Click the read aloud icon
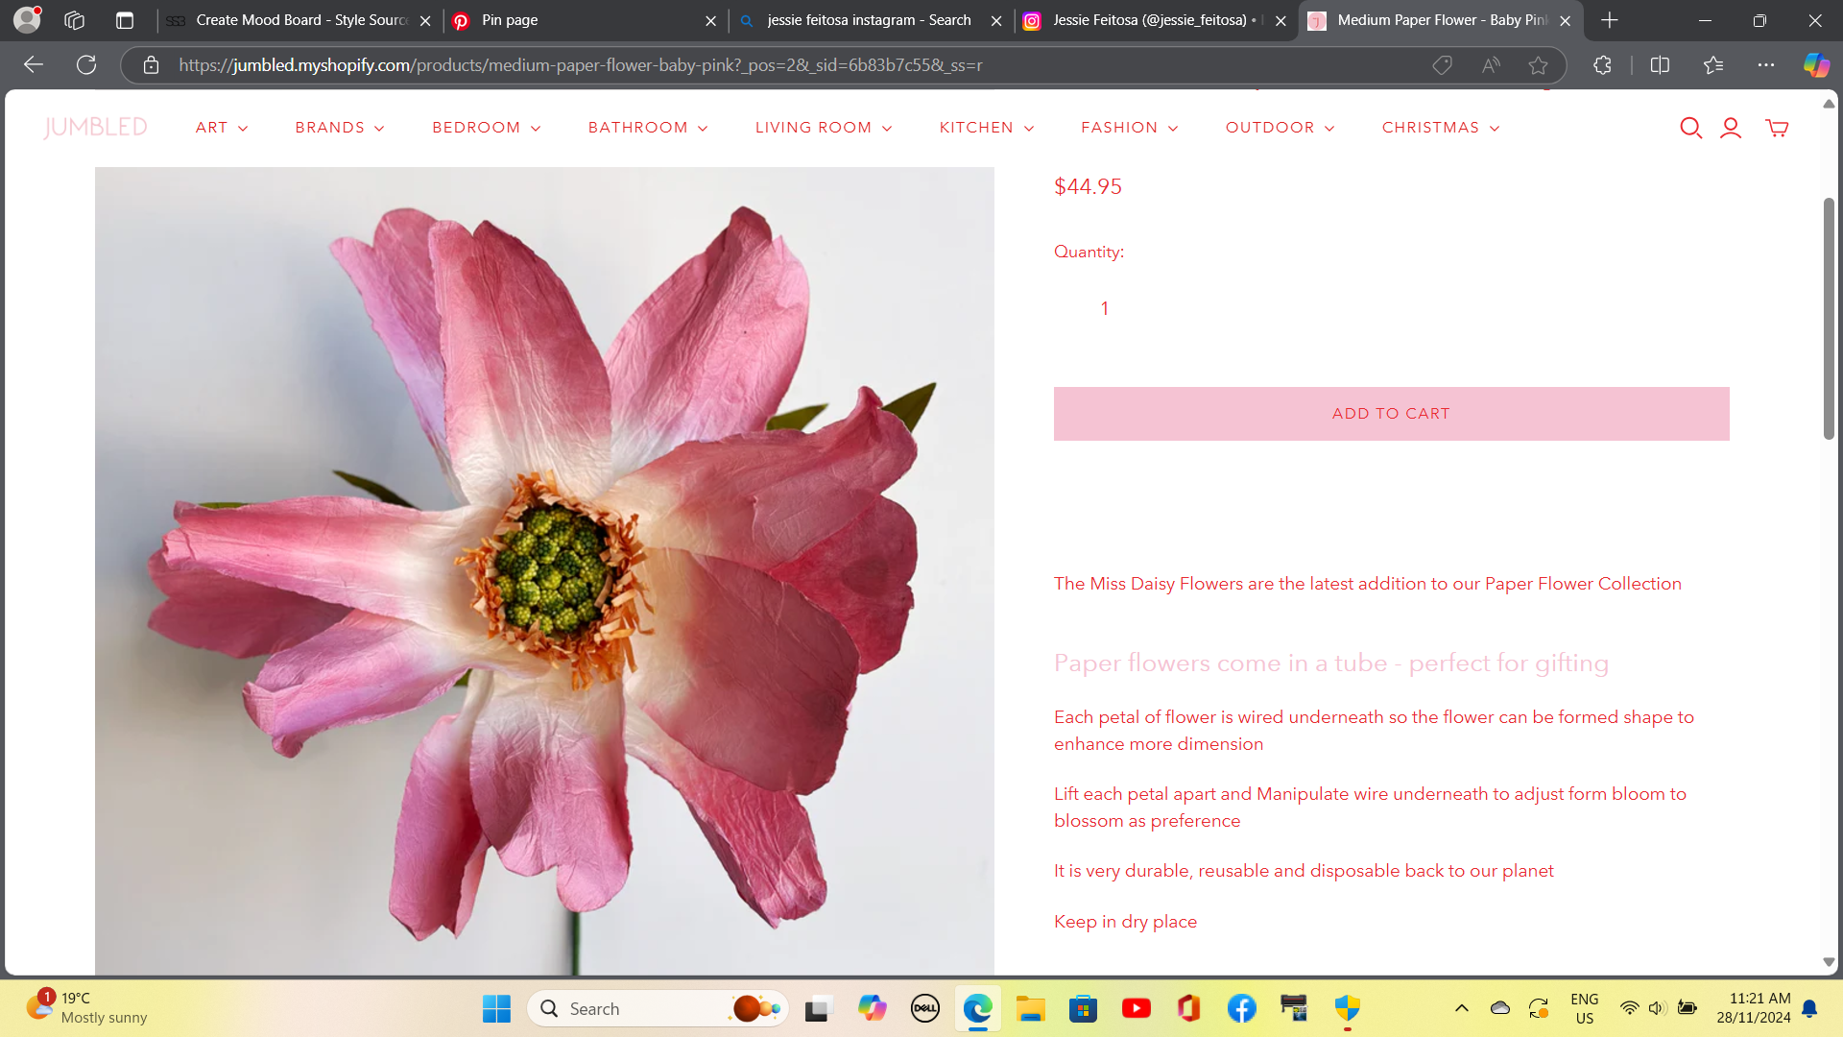 pos(1491,64)
